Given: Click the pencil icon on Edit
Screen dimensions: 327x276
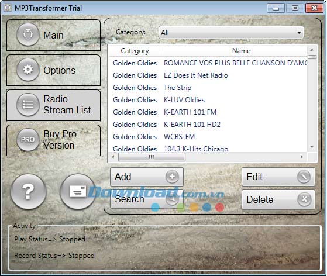Looking at the screenshot, I should (304, 177).
